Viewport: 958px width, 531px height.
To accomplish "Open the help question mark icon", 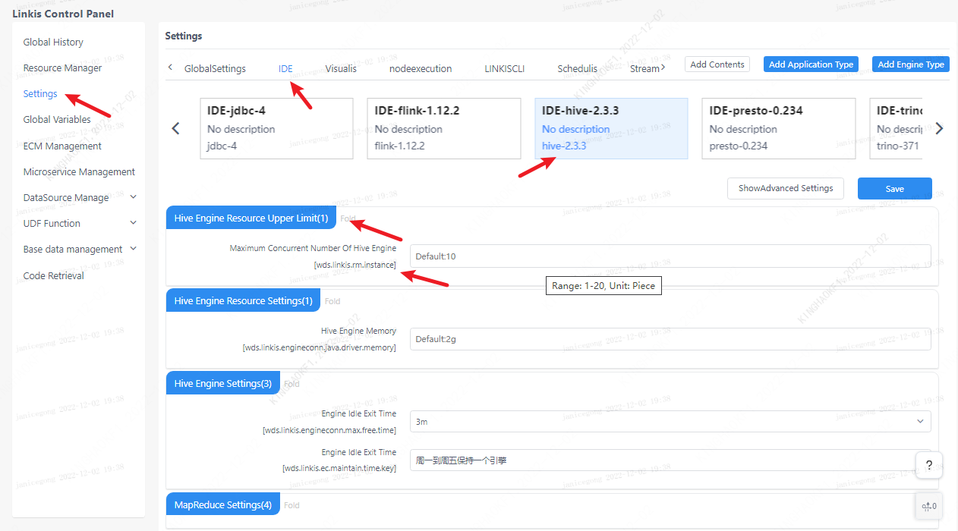I will coord(928,465).
